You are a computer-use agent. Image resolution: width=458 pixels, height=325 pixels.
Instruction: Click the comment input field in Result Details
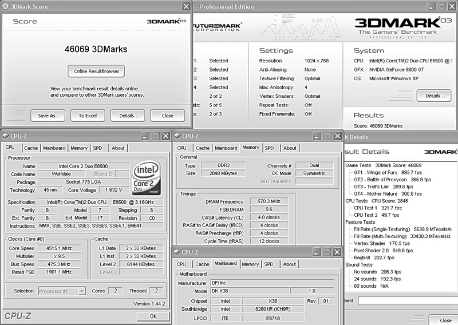pyautogui.click(x=408, y=300)
